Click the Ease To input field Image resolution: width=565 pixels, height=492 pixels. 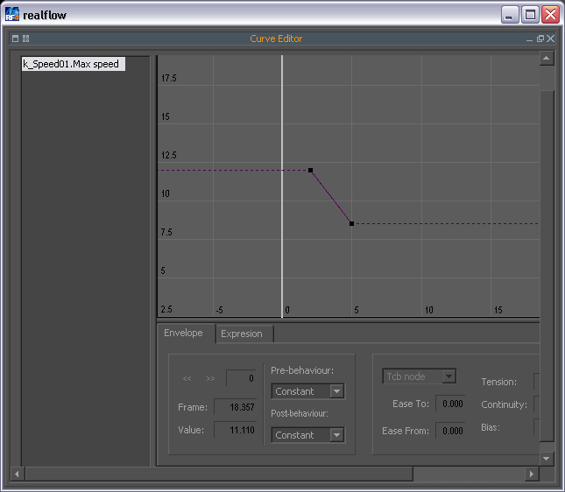[449, 404]
